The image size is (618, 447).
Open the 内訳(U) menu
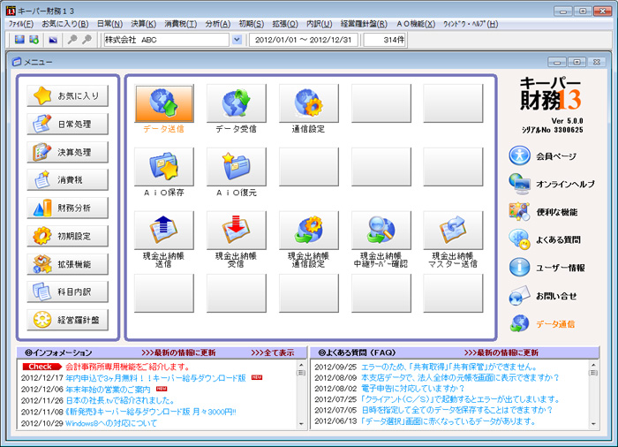[320, 24]
